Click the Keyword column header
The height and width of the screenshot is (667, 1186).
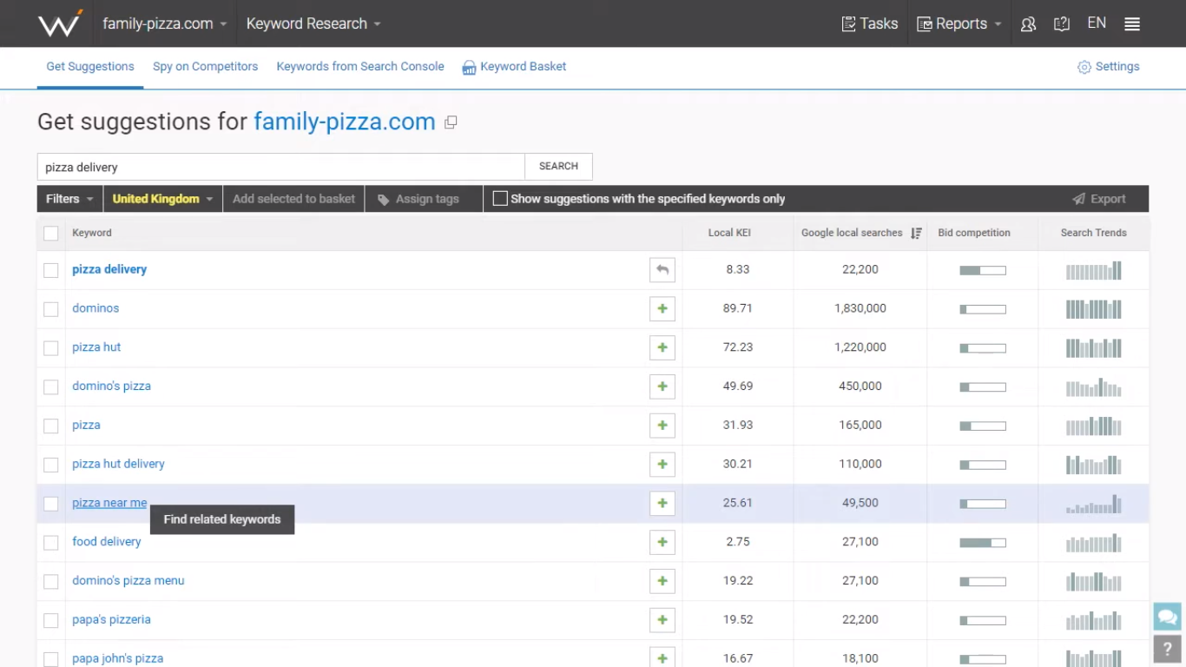(92, 233)
